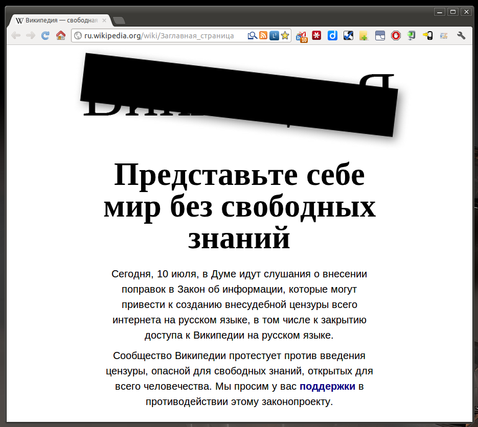Open a new tab
The image size is (478, 427).
pyautogui.click(x=119, y=21)
